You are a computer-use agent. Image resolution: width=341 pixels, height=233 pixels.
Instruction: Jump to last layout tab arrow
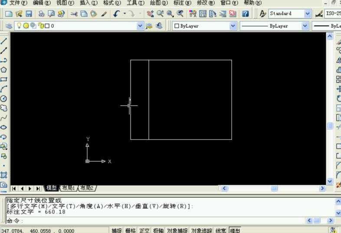[38, 188]
